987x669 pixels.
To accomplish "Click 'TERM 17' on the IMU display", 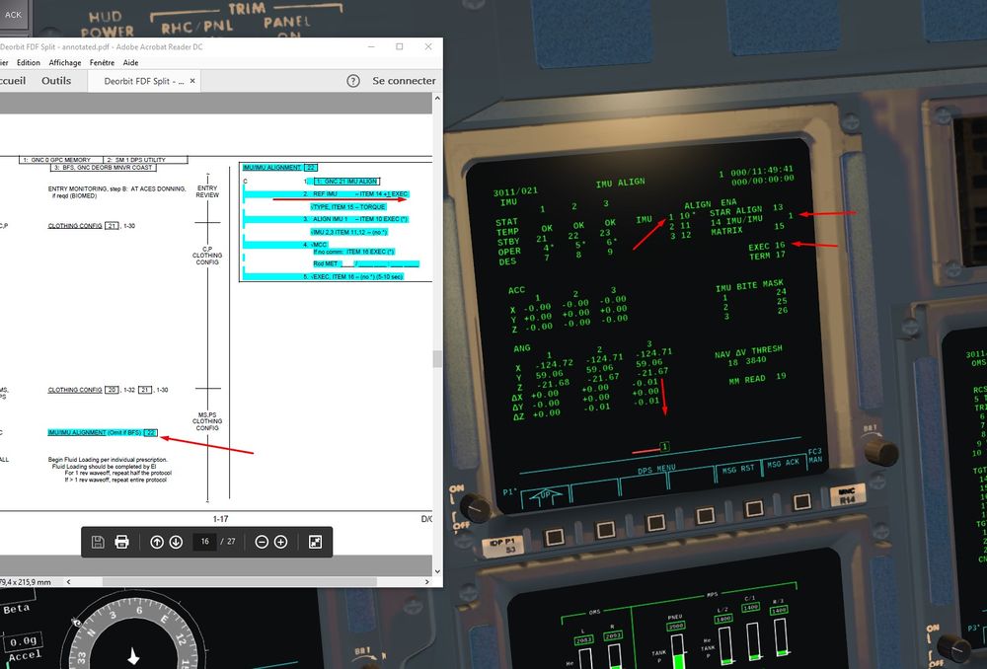I will coord(767,256).
